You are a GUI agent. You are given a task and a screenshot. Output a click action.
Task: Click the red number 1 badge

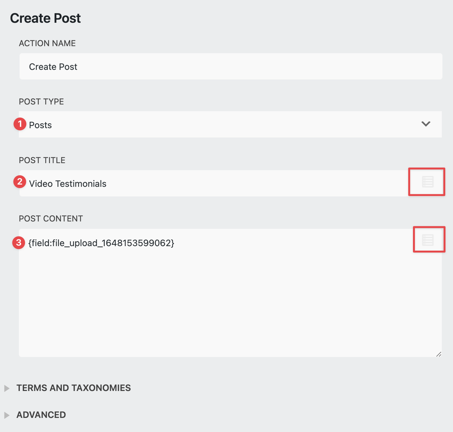pyautogui.click(x=20, y=124)
